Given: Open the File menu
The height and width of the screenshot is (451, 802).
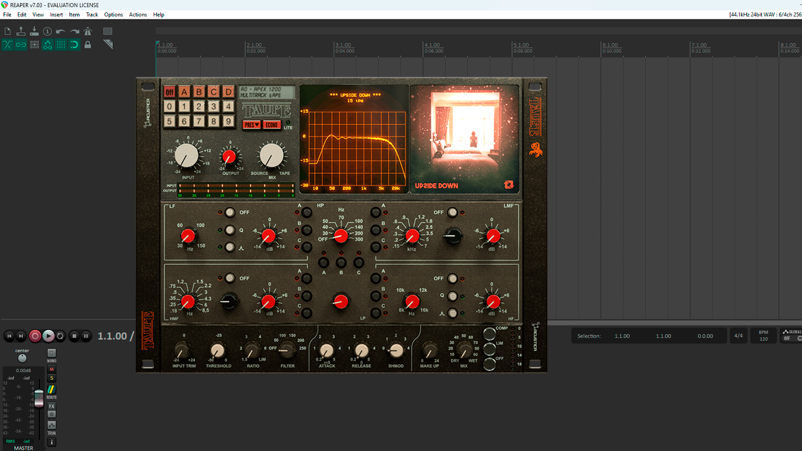Looking at the screenshot, I should coord(7,15).
